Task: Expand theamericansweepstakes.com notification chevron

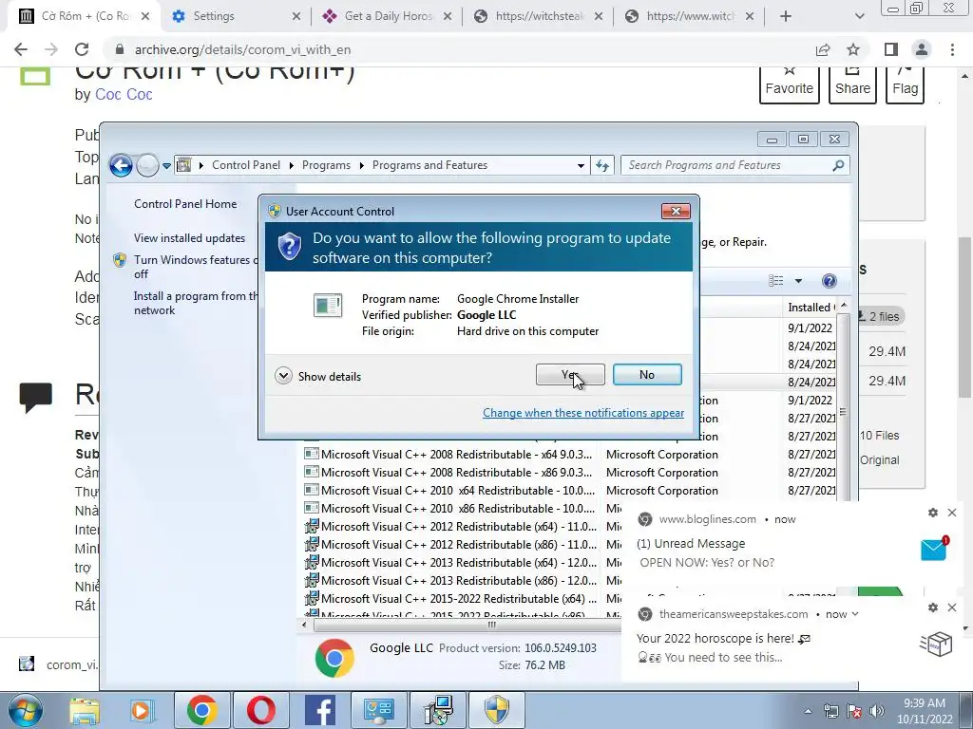Action: [x=855, y=614]
